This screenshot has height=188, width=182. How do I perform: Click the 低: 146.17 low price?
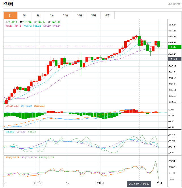pyautogui.click(x=40, y=22)
